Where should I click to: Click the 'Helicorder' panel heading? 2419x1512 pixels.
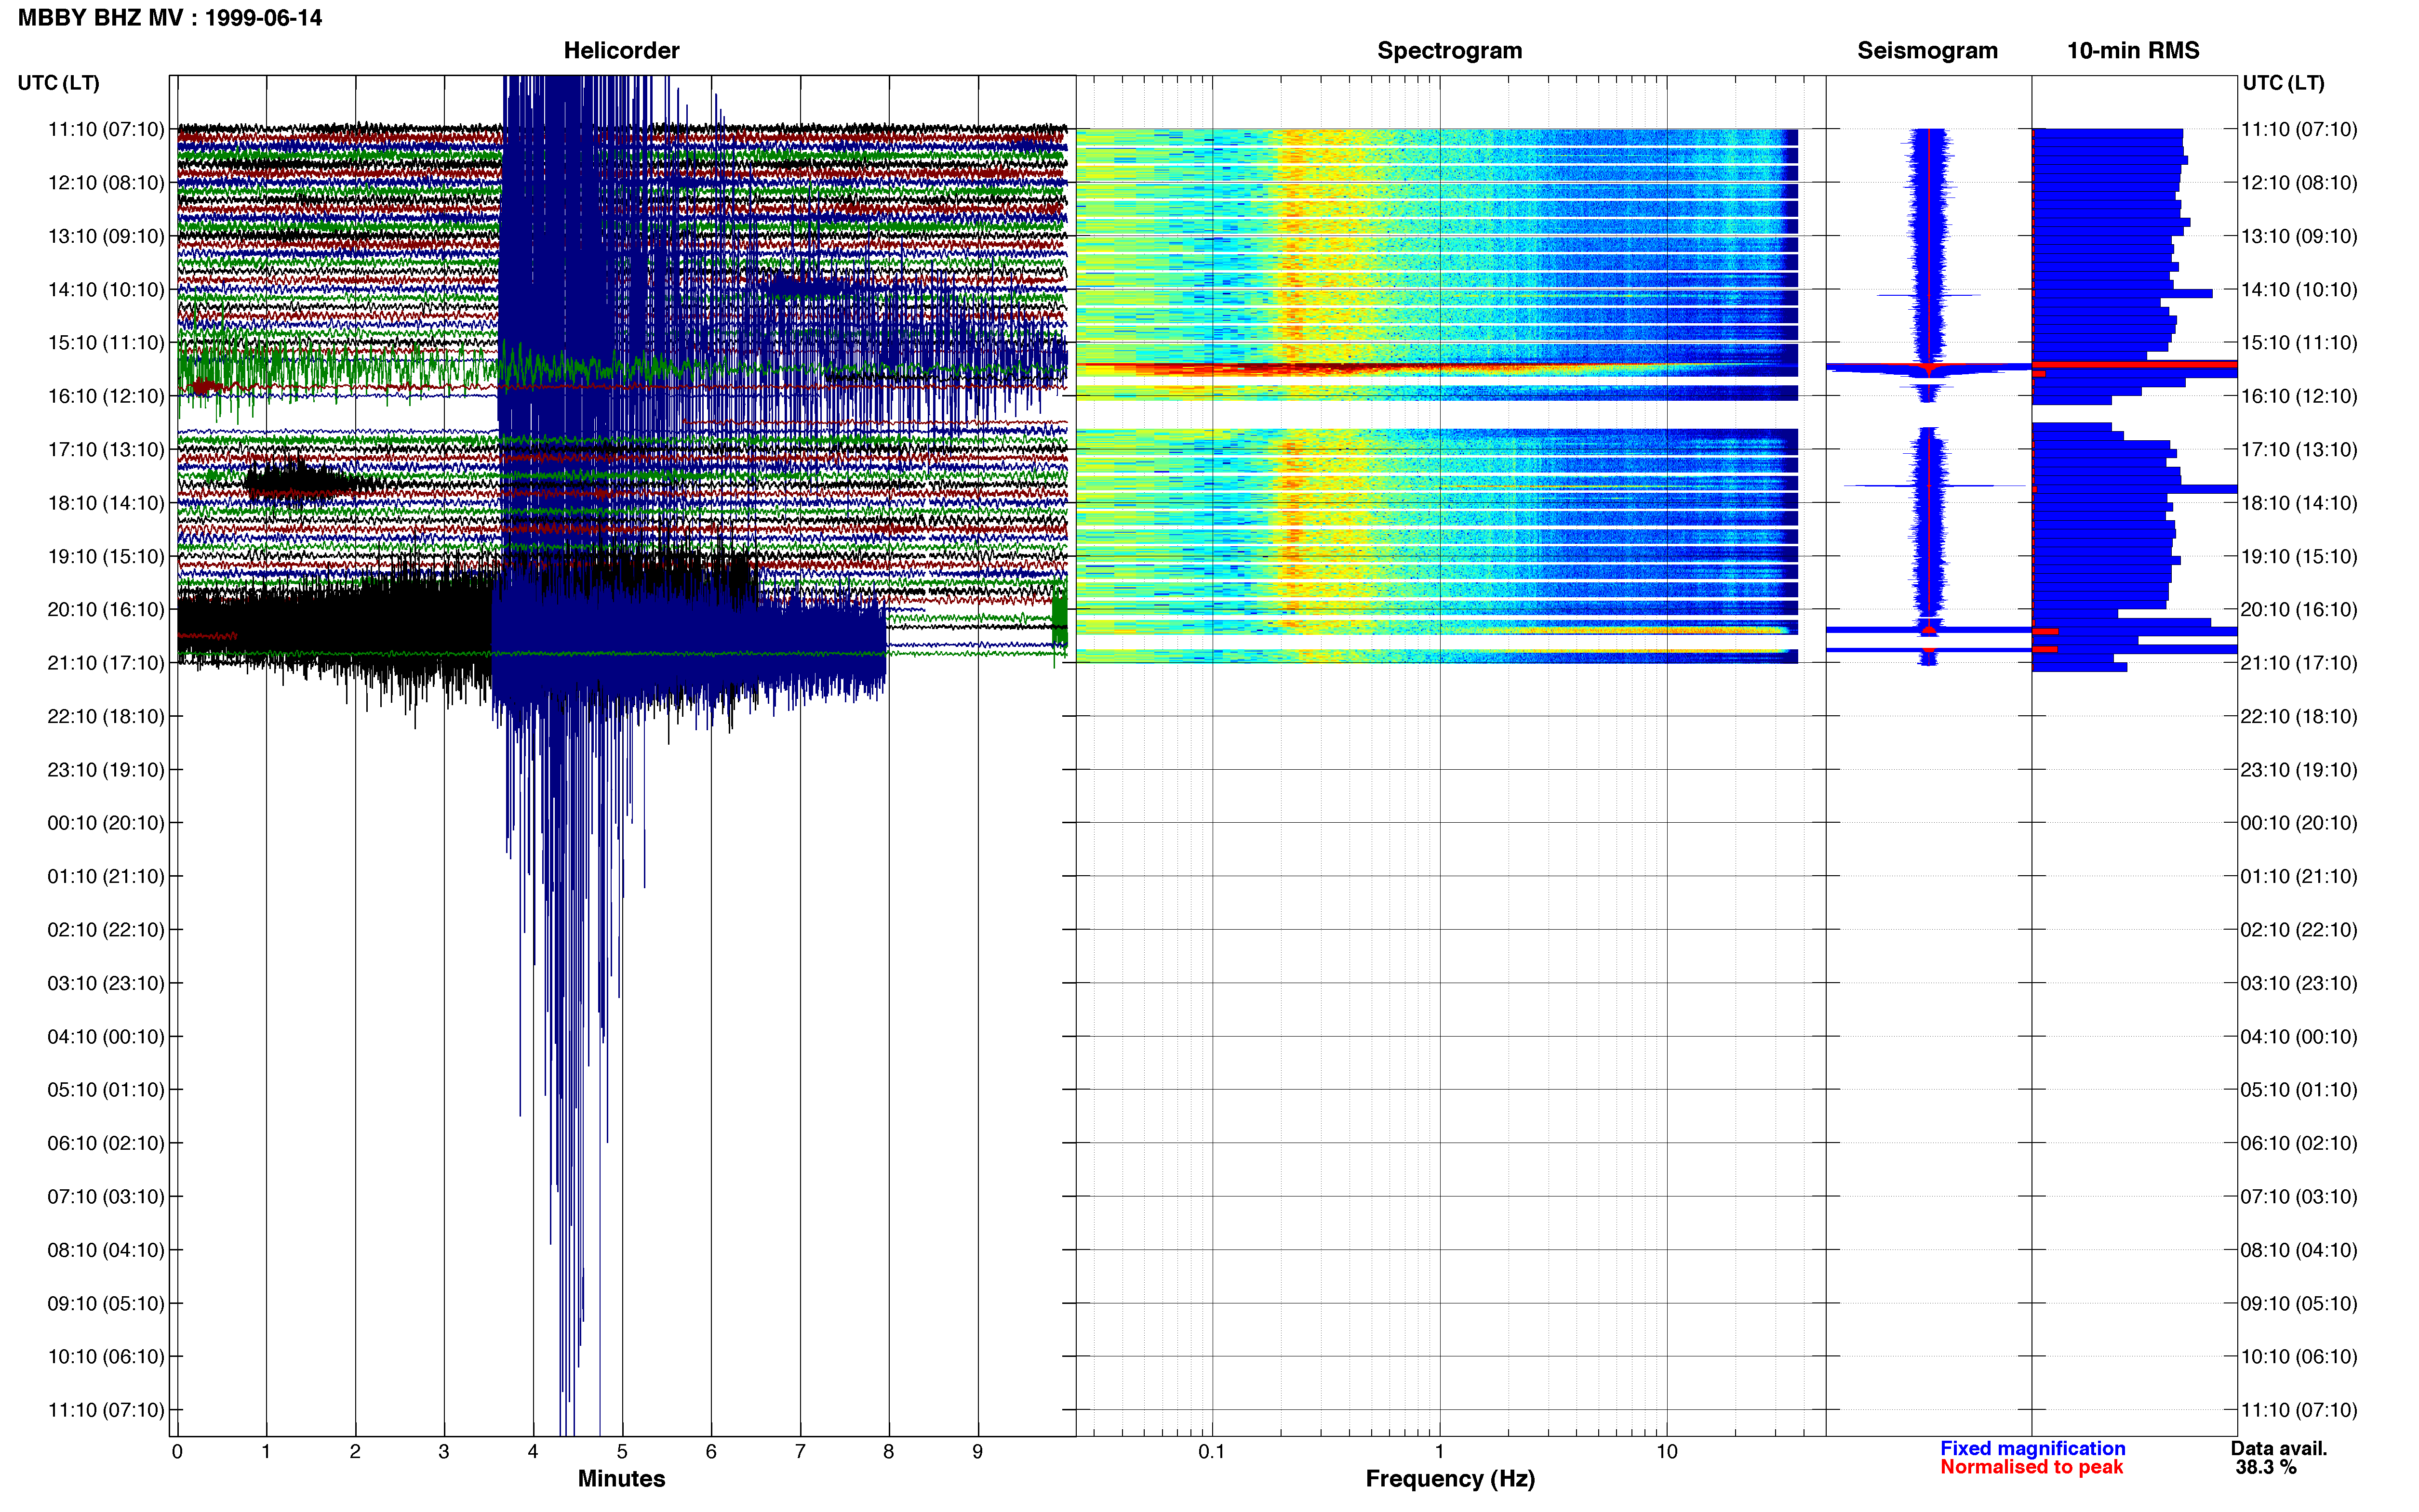pyautogui.click(x=621, y=50)
